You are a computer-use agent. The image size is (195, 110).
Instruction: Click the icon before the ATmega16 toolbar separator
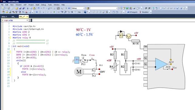121,12
